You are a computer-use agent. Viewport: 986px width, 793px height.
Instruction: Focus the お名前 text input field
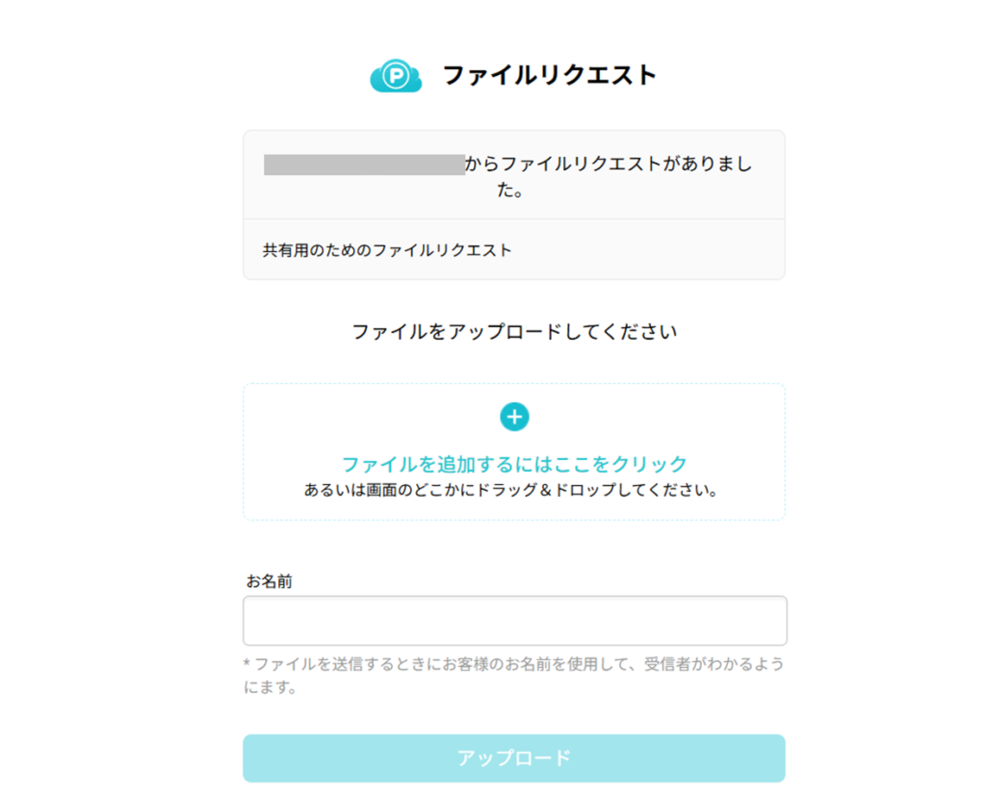pyautogui.click(x=514, y=621)
